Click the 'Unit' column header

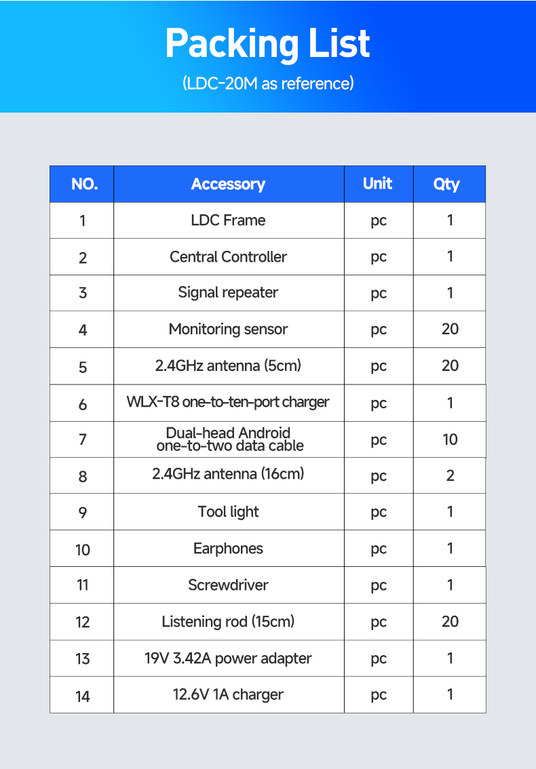(x=378, y=183)
